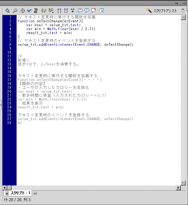
Task: Toggle the toolbox show/hide icon
Action: [102, 11]
